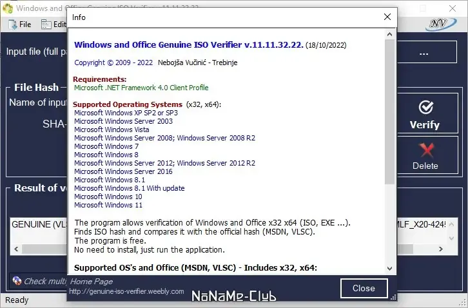Close the Info dialog with the X
This screenshot has height=308, width=468.
(x=387, y=17)
